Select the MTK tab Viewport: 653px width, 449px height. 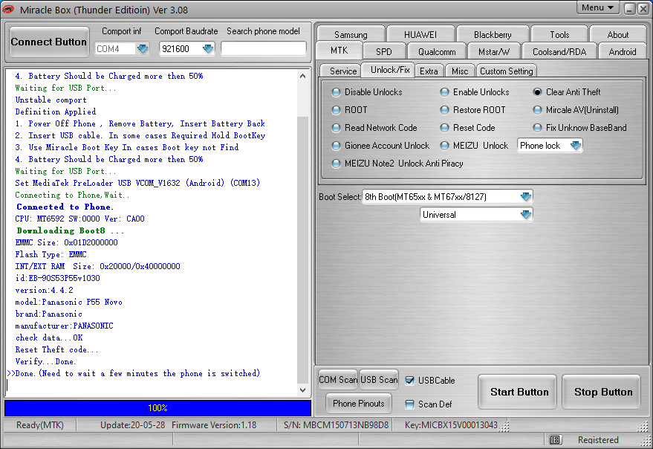[x=339, y=51]
